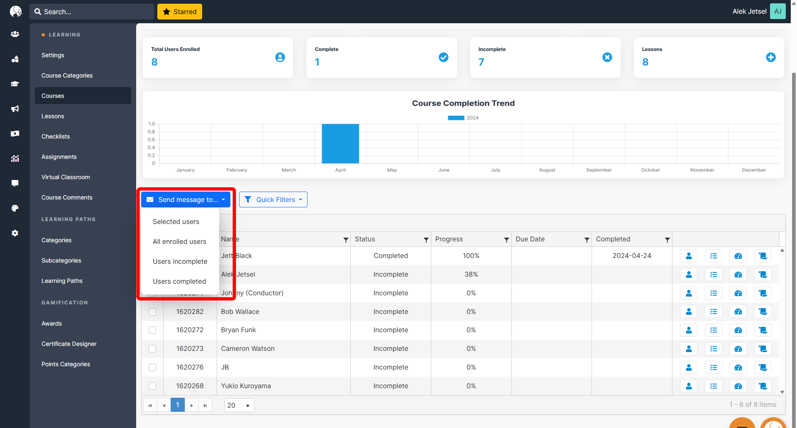Select All enrolled users menu option

(x=179, y=241)
